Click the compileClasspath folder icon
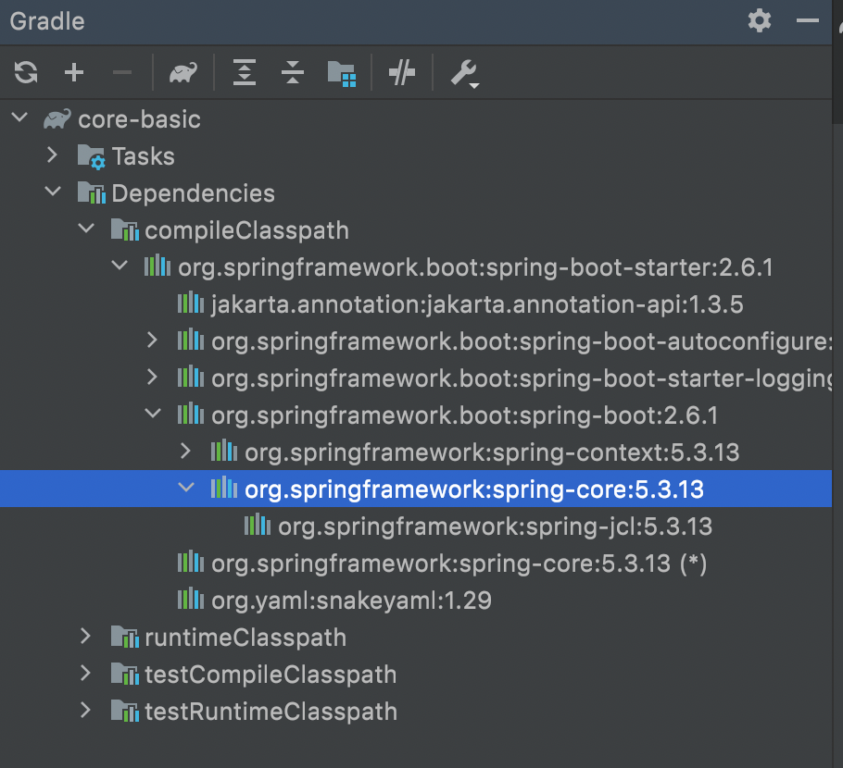The height and width of the screenshot is (768, 843). [x=125, y=229]
